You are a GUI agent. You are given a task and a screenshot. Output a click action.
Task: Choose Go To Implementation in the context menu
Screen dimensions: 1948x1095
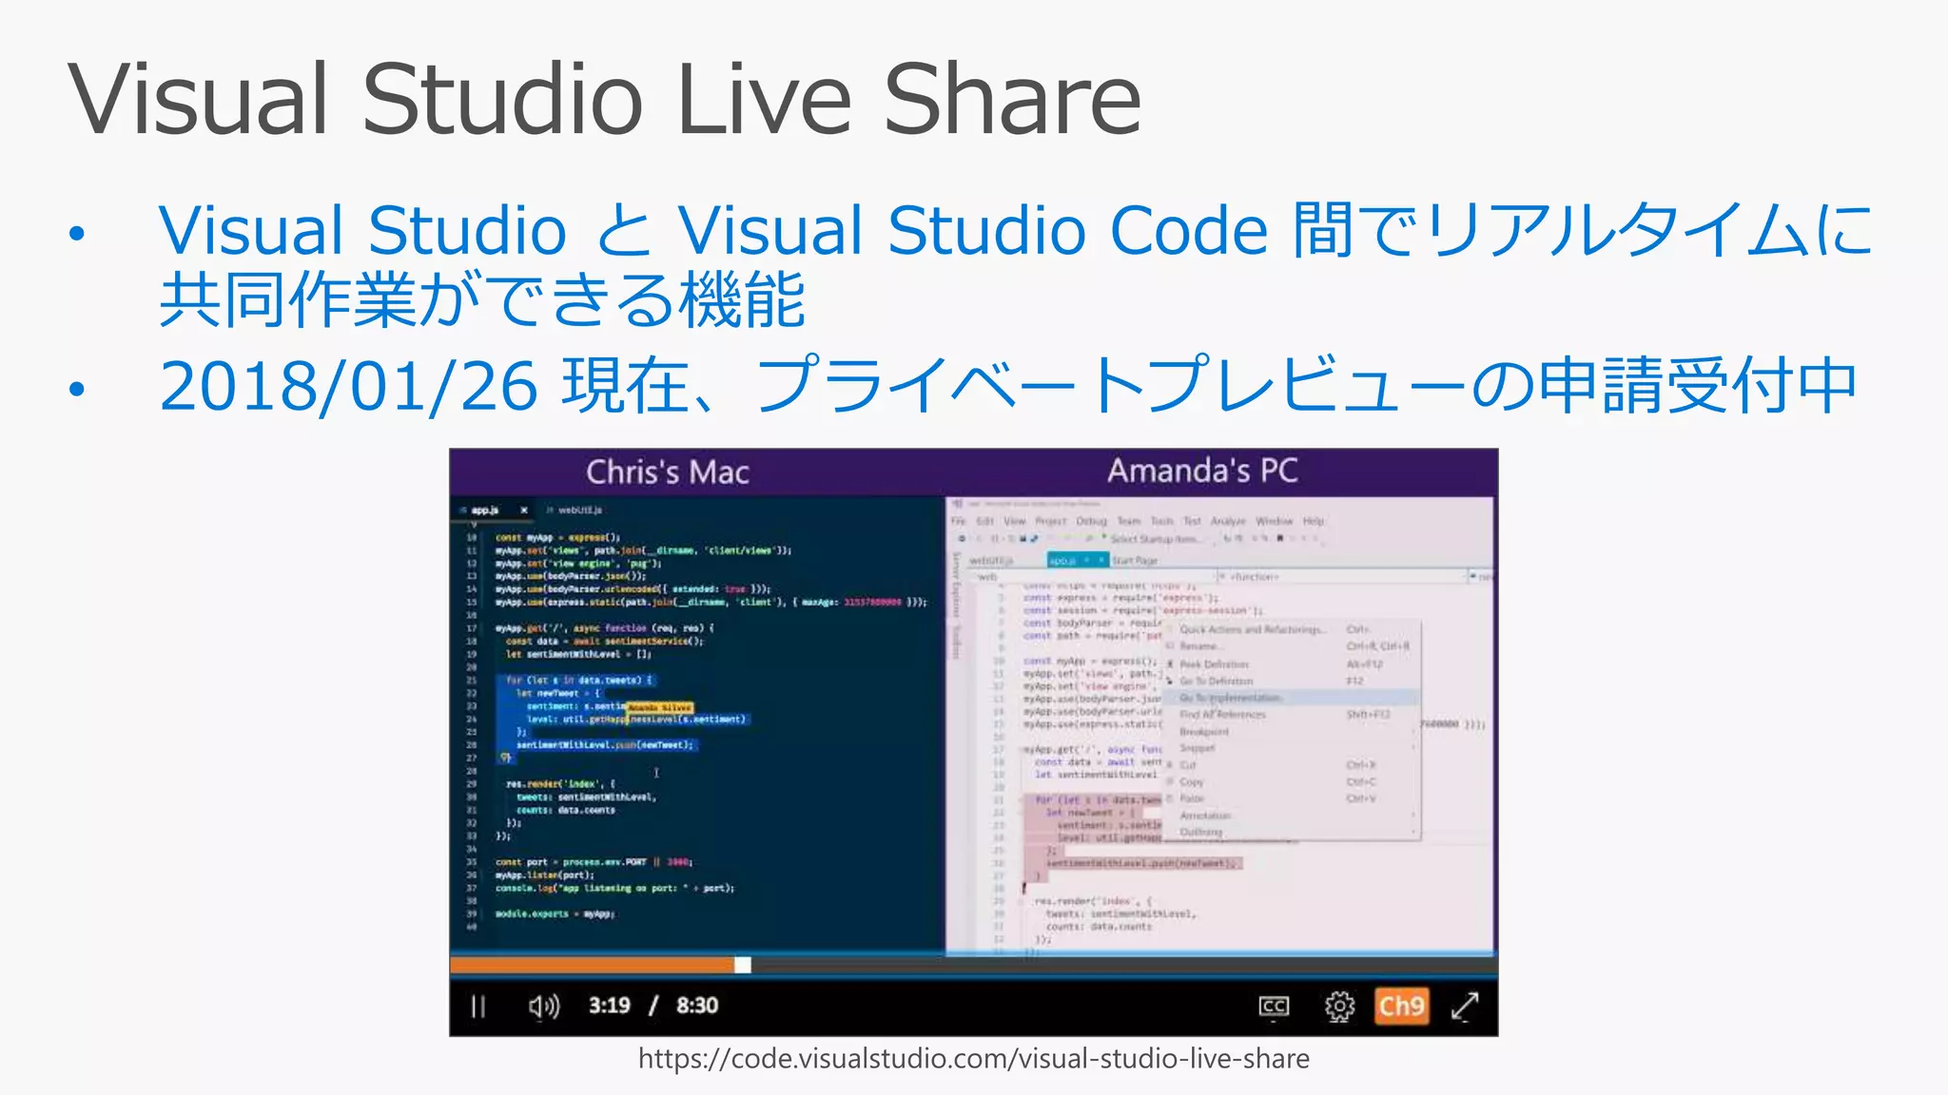coord(1292,698)
